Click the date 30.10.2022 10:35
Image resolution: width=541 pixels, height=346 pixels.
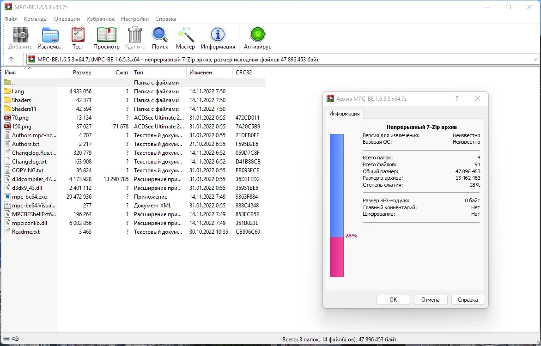click(209, 232)
